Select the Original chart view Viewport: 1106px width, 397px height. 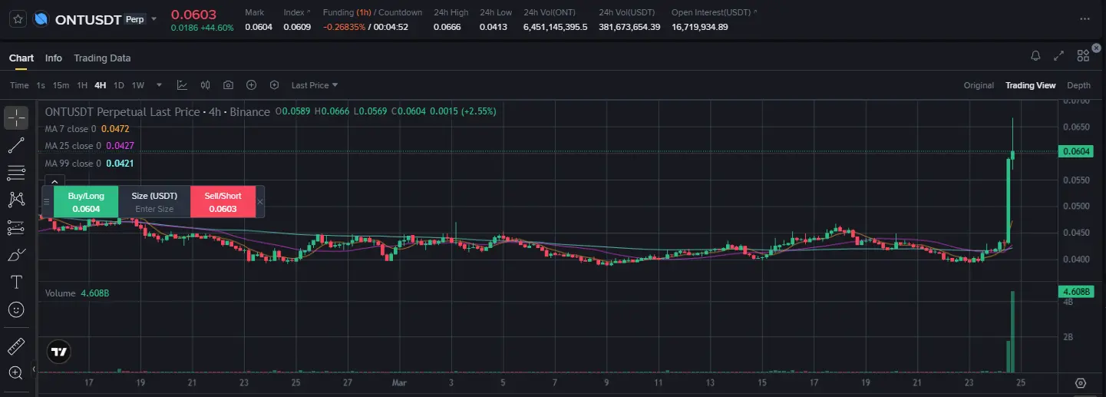pos(979,85)
